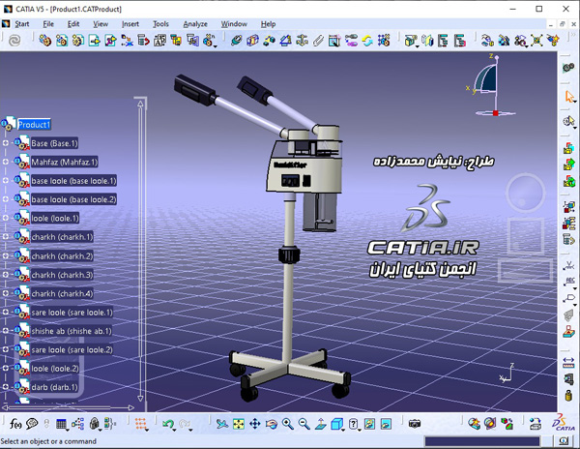Open the Multi Instantiation dropdown arrow
Viewport: 580px width, 449px height.
click(x=216, y=46)
